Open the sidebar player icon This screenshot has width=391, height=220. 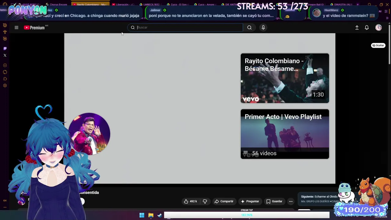5,65
